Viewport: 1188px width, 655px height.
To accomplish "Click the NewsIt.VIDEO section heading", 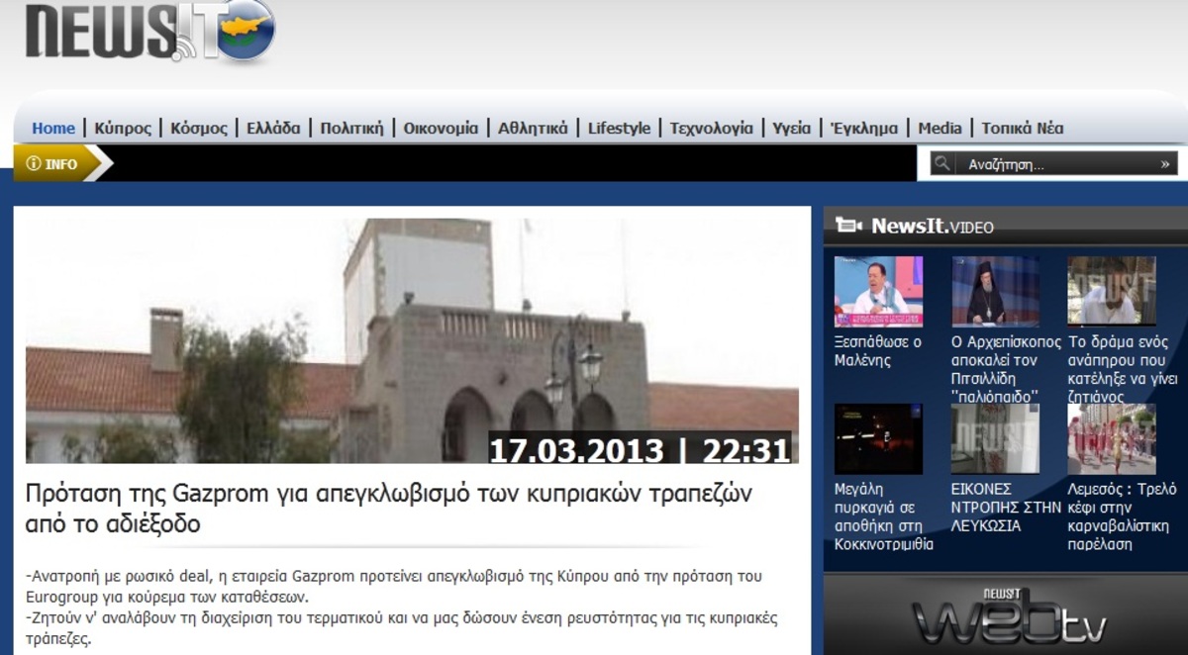I will point(933,227).
